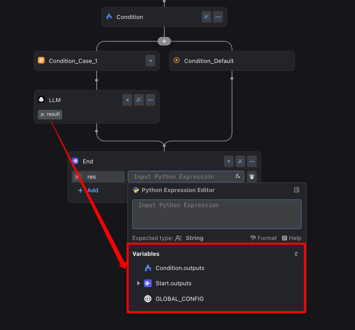Image resolution: width=355 pixels, height=330 pixels.
Task: Select Condition.outputs from the Variables list
Action: click(x=180, y=268)
